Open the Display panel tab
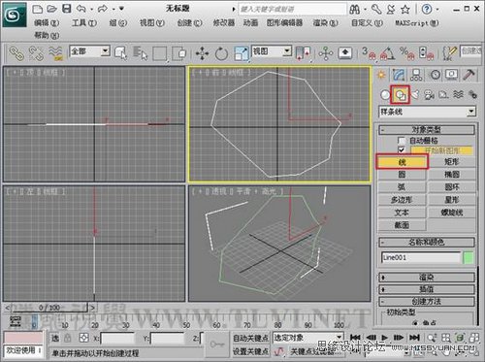 (x=452, y=75)
